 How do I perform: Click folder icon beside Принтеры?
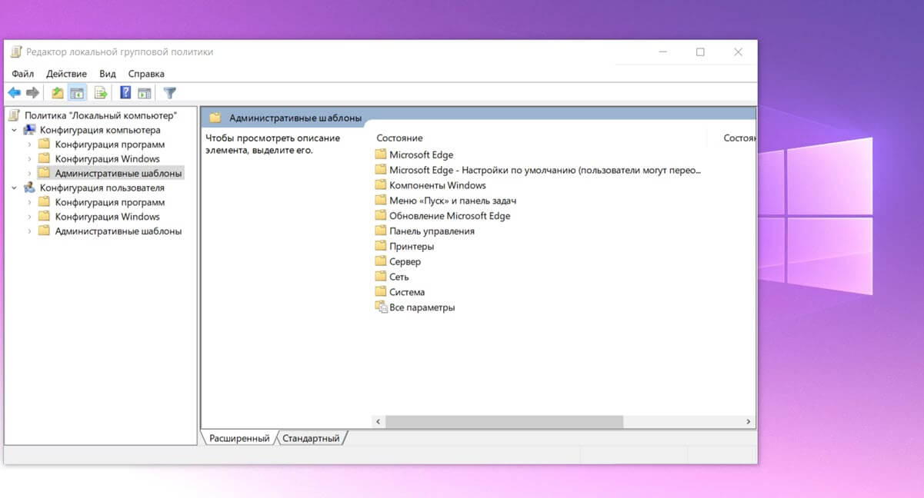pos(381,247)
